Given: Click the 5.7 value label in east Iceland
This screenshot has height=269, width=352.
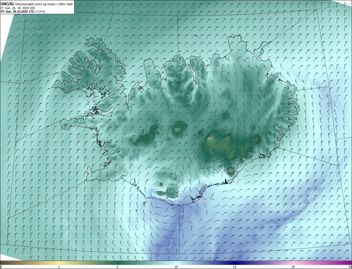Looking at the screenshot, I should [x=261, y=94].
